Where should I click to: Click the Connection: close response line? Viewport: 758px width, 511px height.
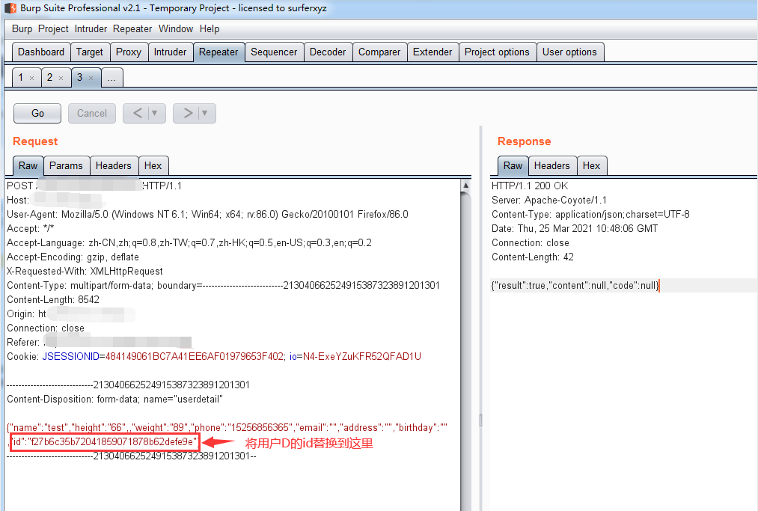point(531,242)
